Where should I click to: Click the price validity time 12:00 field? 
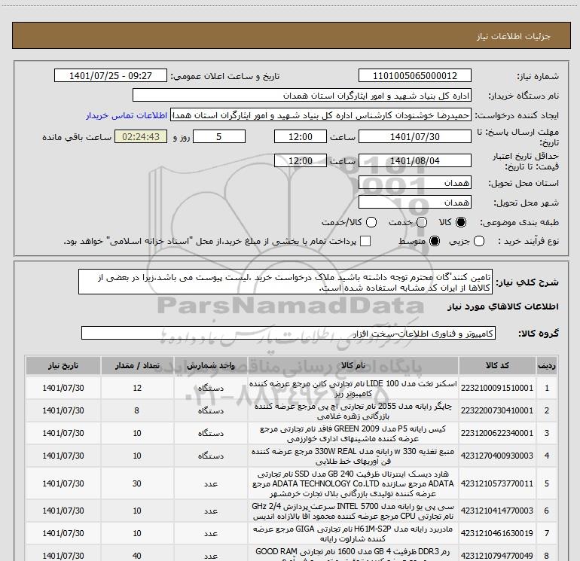pyautogui.click(x=301, y=160)
